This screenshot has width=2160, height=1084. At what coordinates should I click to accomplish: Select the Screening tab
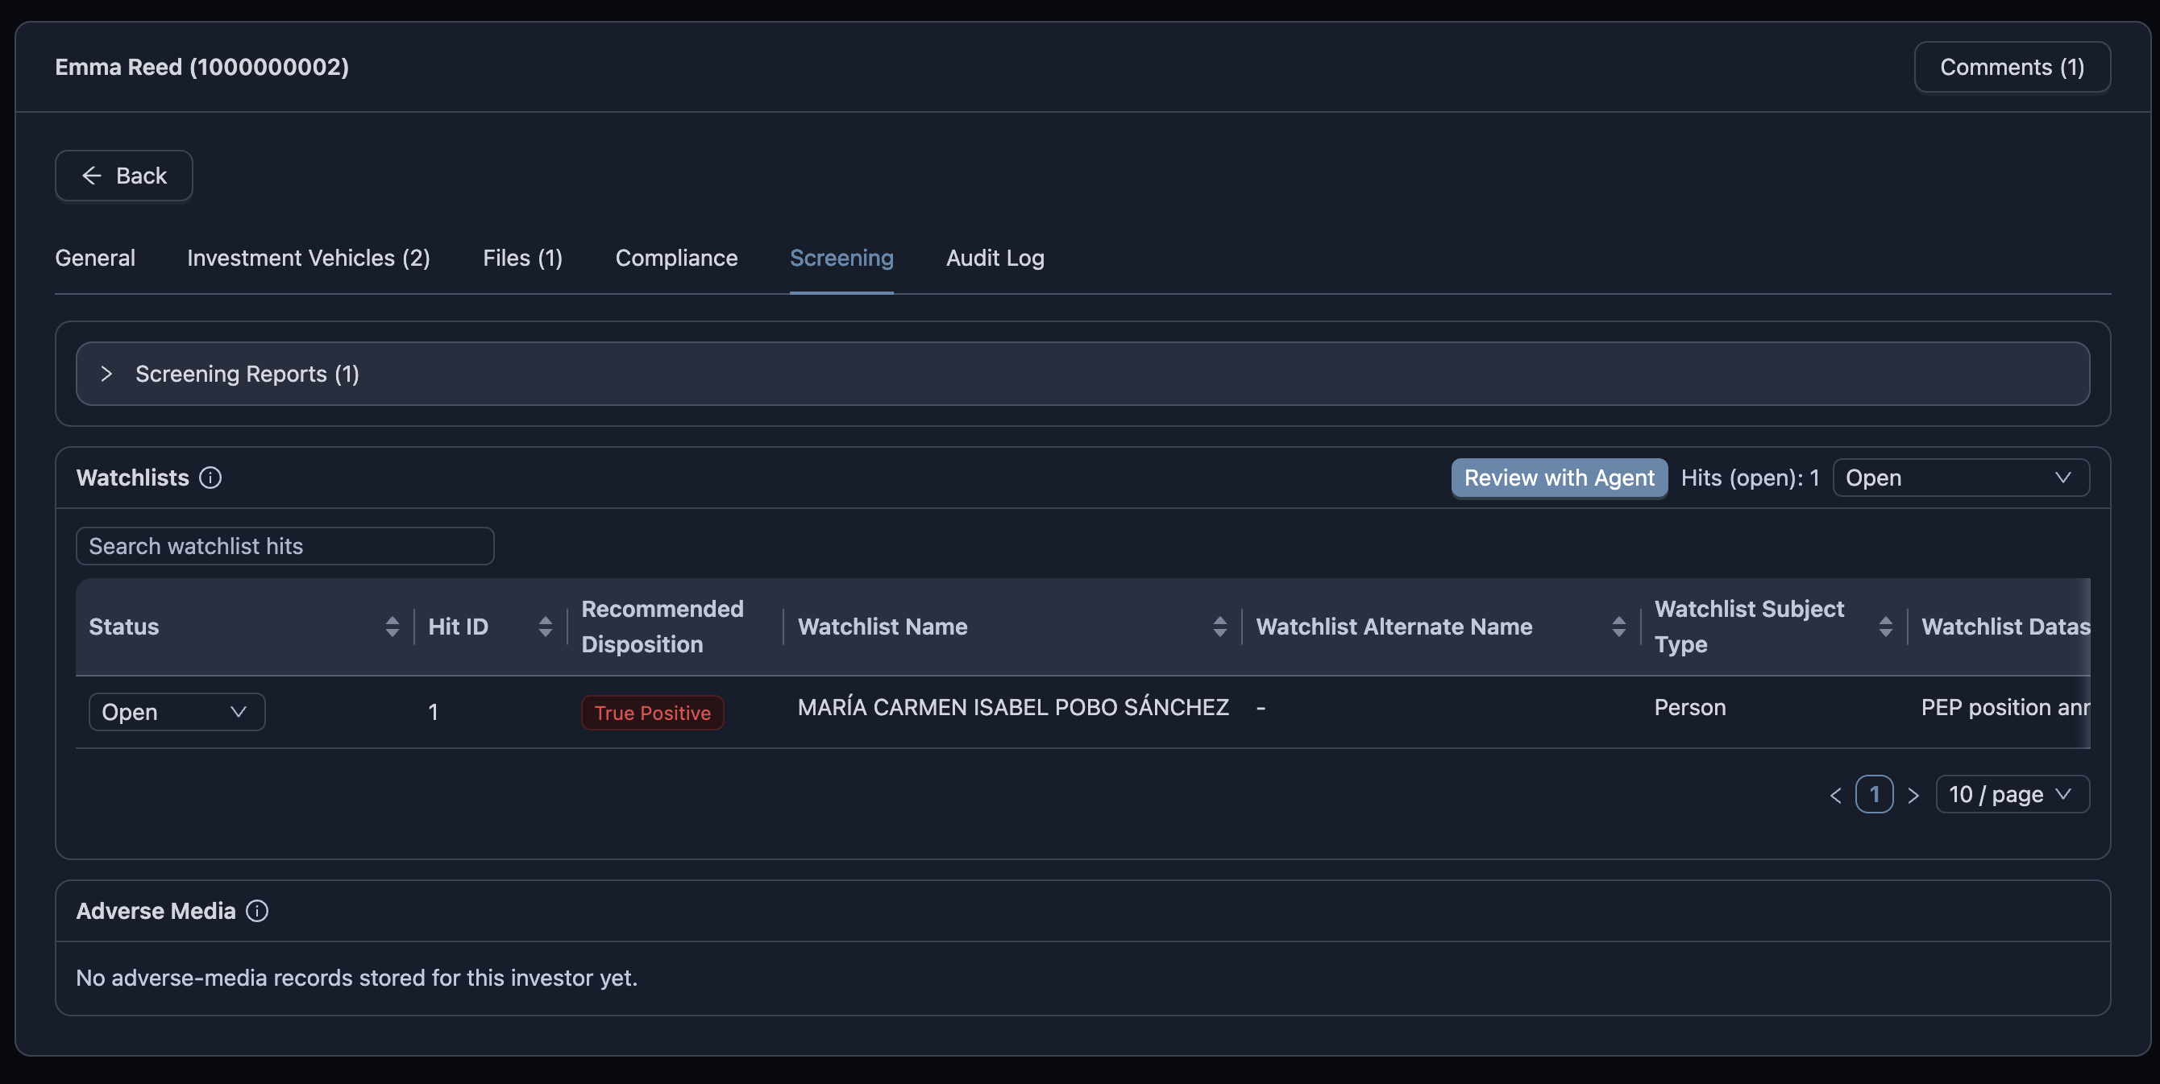click(841, 258)
